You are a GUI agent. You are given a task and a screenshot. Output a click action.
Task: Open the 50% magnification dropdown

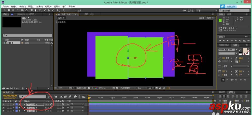tap(63, 88)
